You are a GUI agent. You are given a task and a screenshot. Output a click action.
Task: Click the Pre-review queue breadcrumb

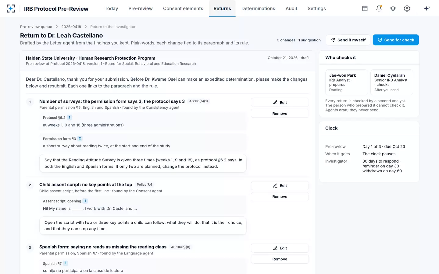[x=36, y=27]
